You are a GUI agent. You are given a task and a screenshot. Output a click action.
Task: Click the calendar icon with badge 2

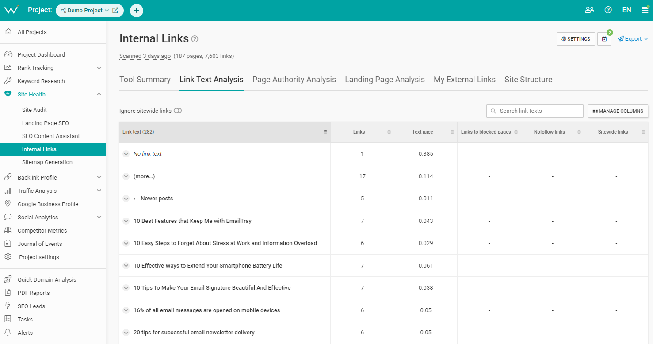tap(604, 39)
